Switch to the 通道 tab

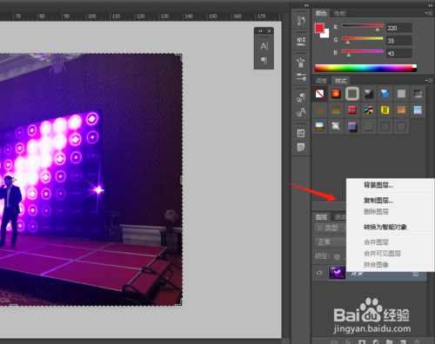click(x=339, y=216)
